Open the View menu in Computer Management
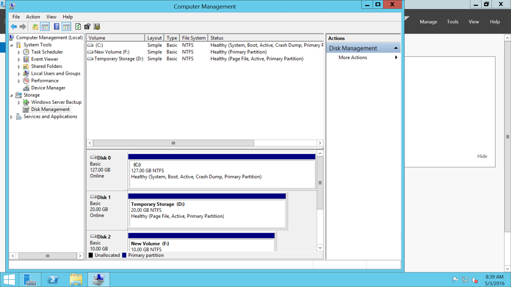Screen dimensions: 511x287 coord(51,17)
